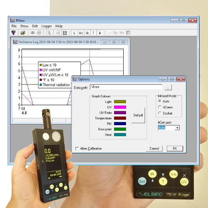The image size is (208, 208).
Task: Click OK in the Options dialog
Action: click(x=175, y=148)
